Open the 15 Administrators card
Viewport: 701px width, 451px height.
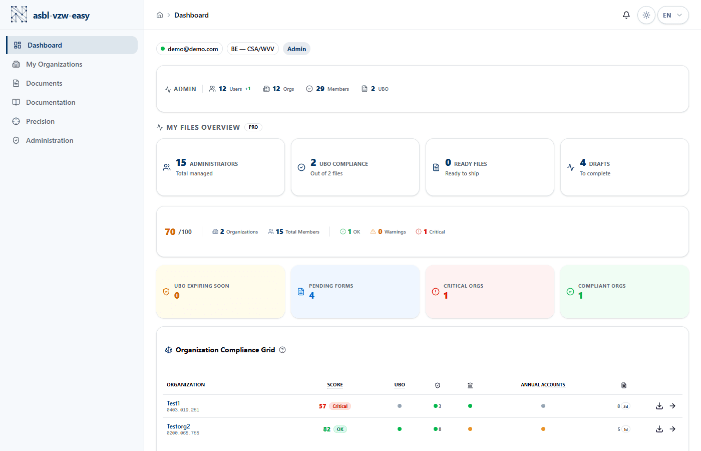[x=221, y=167]
